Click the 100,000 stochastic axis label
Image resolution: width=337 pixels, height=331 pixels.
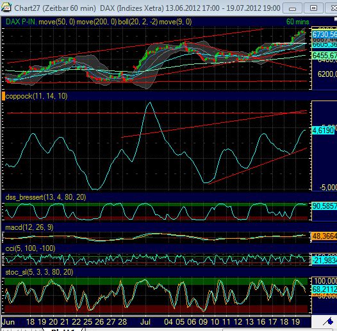325,280
